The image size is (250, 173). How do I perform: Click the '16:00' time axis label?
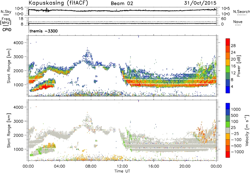153,166
